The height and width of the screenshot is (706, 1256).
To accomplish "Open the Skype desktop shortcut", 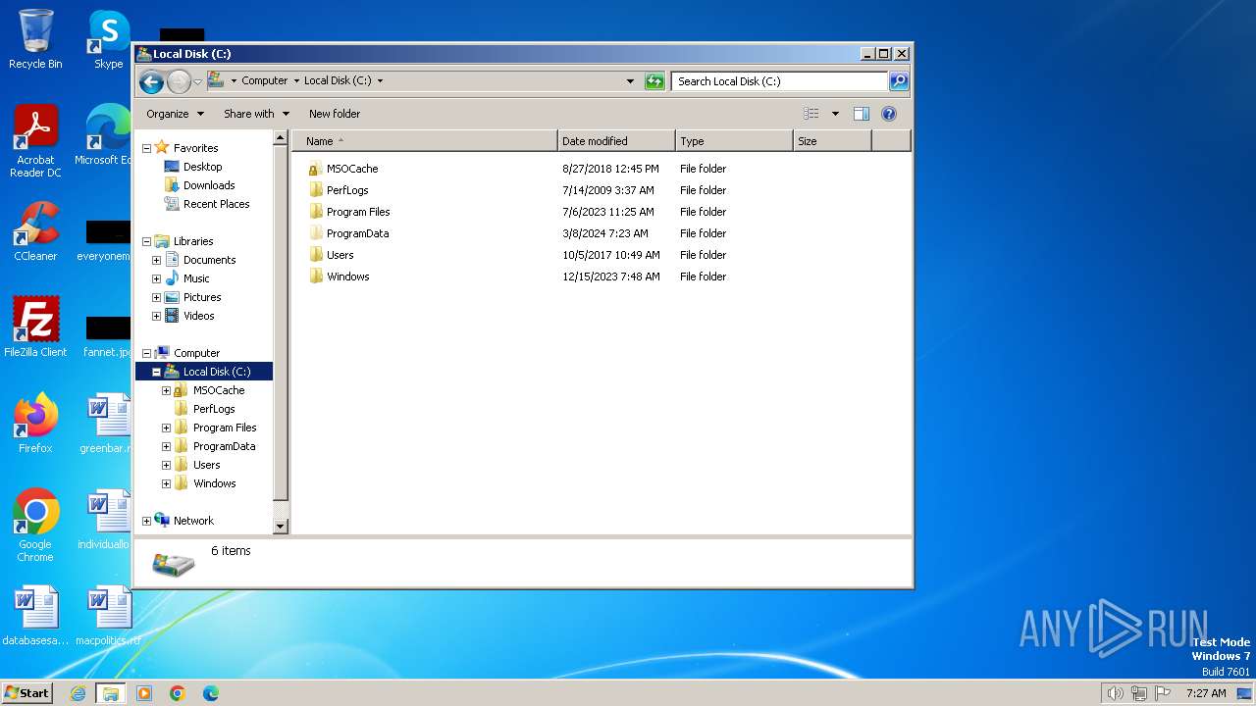I will (x=108, y=39).
